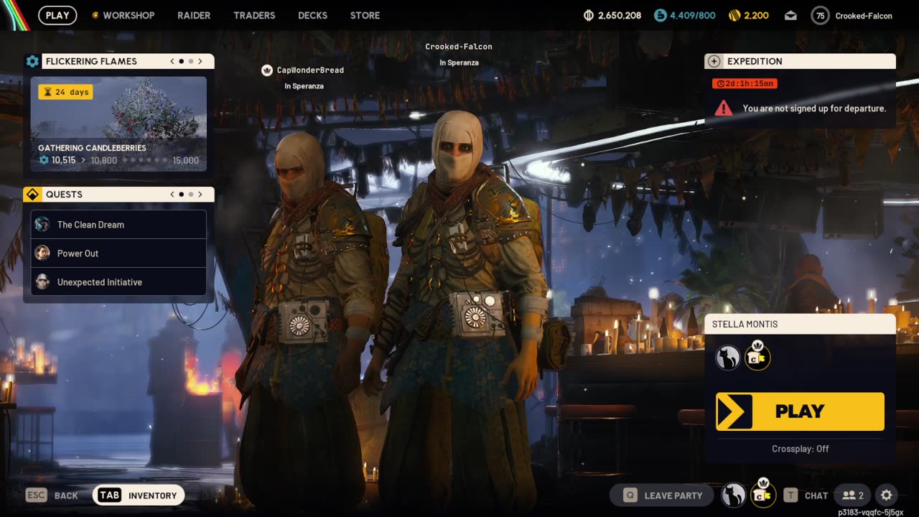
Task: Go to next Quests page
Action: (x=200, y=194)
